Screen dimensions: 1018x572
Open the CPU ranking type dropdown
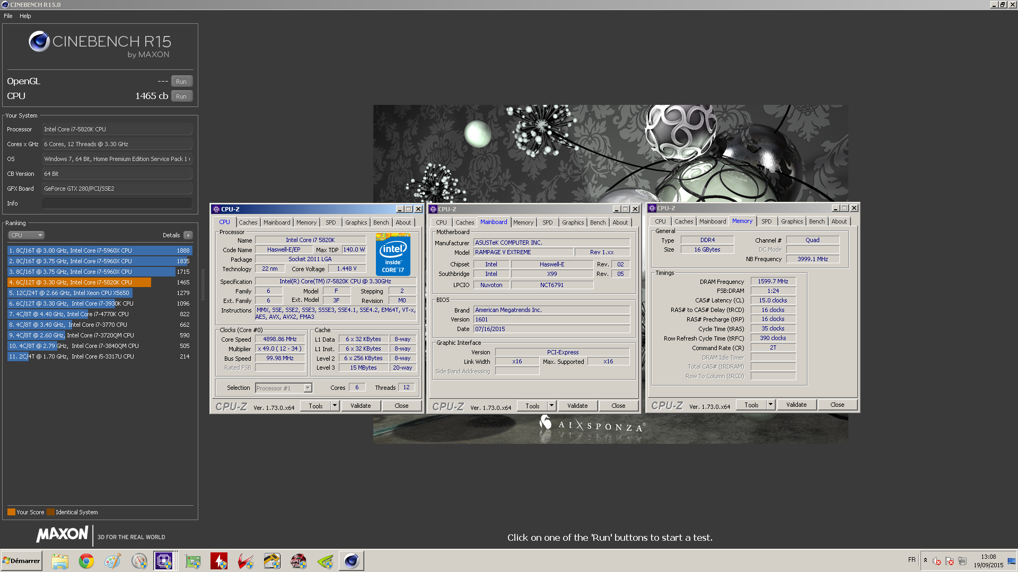coord(26,235)
